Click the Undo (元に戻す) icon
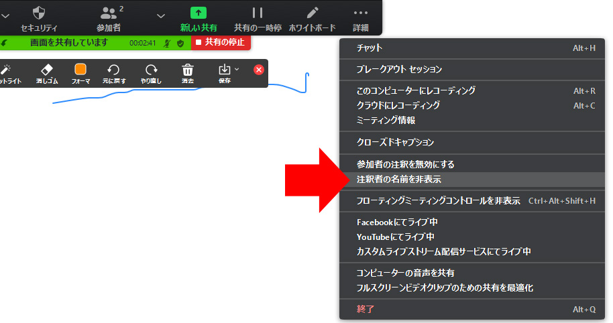Image resolution: width=613 pixels, height=323 pixels. pyautogui.click(x=114, y=70)
